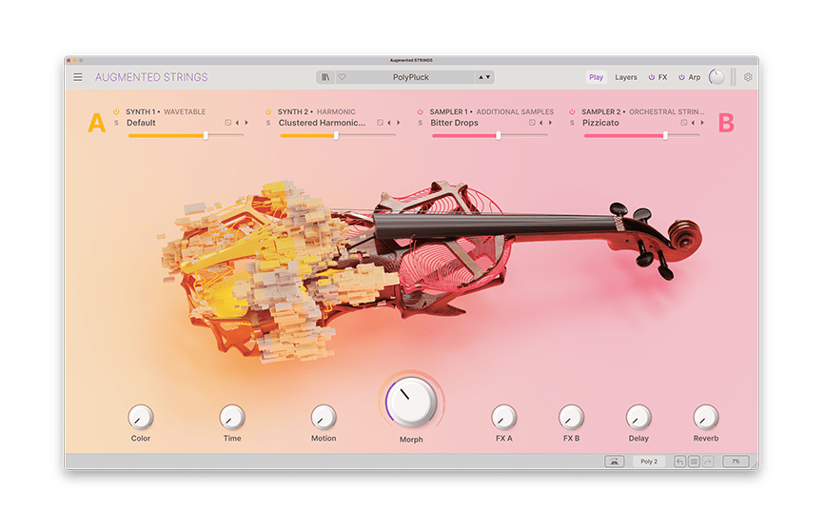Open the settings gear icon
The image size is (825, 531).
pos(748,77)
